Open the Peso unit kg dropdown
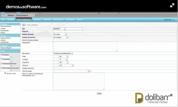This screenshot has width=178, height=107. pos(64,56)
